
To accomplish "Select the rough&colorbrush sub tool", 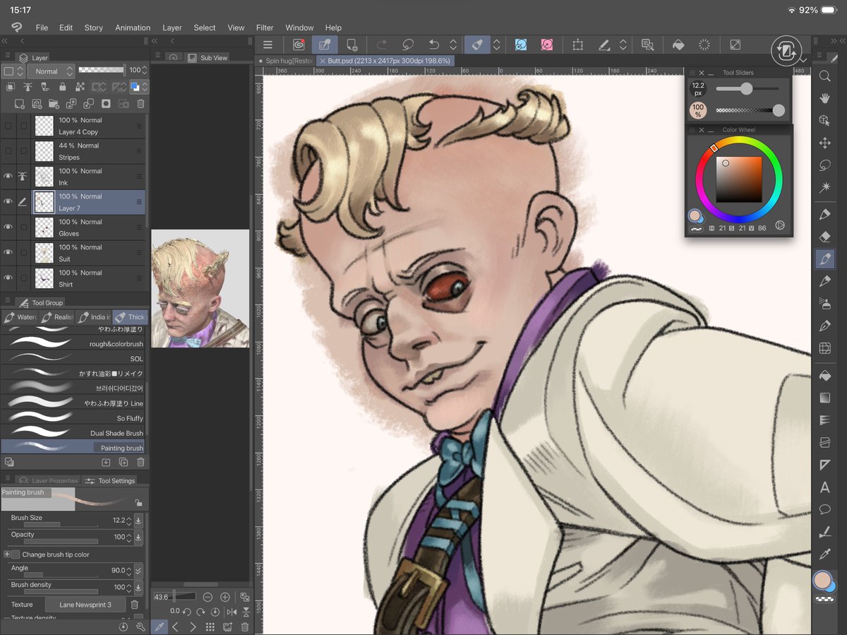I will pos(73,343).
